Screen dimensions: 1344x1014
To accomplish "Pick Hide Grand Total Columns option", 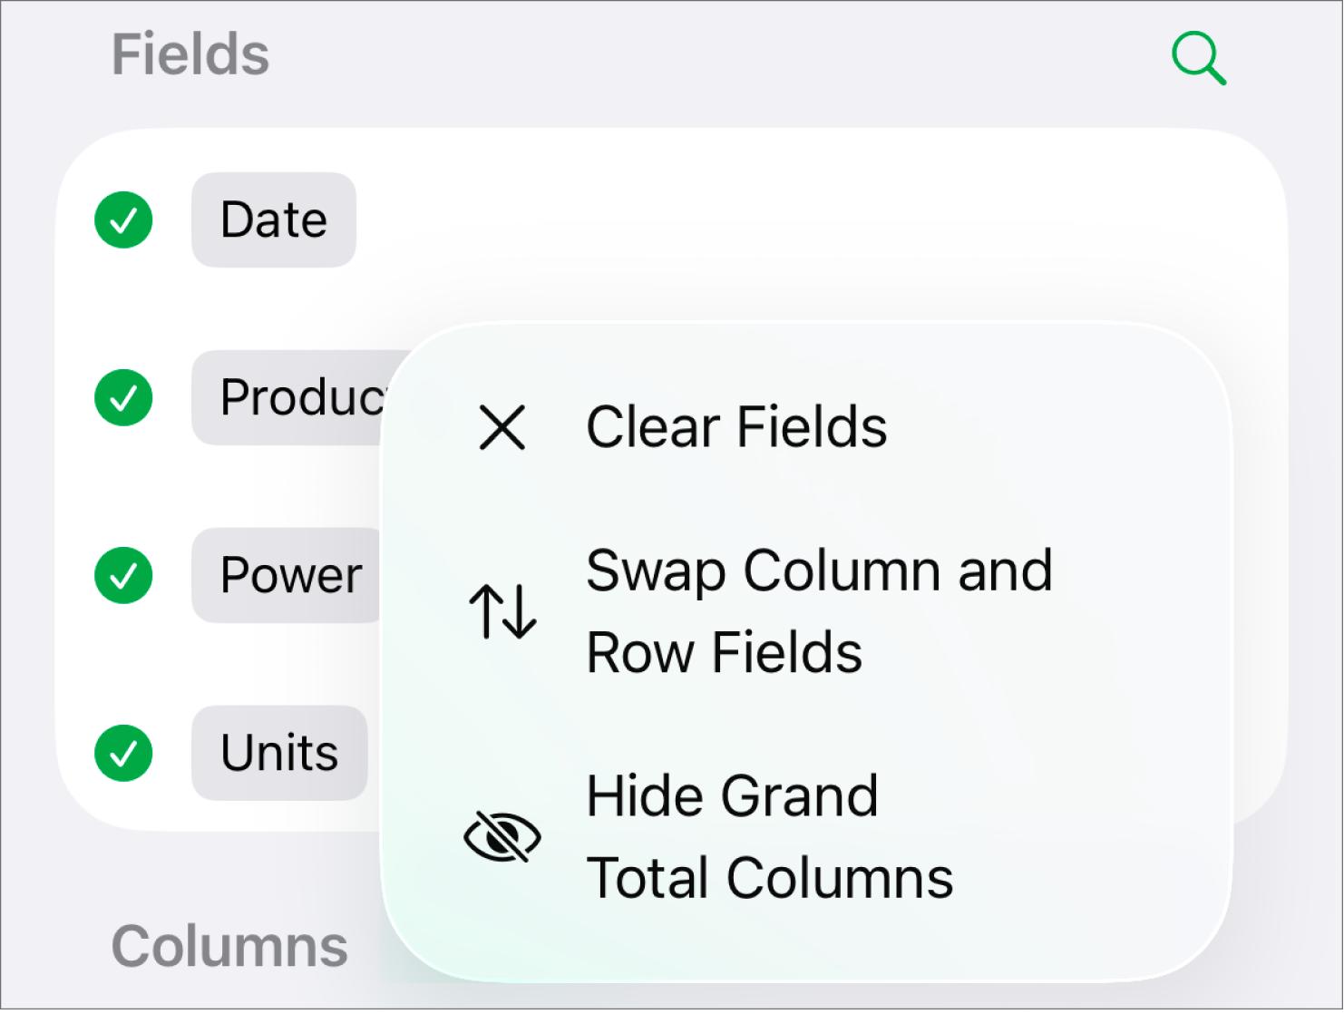I will 769,836.
